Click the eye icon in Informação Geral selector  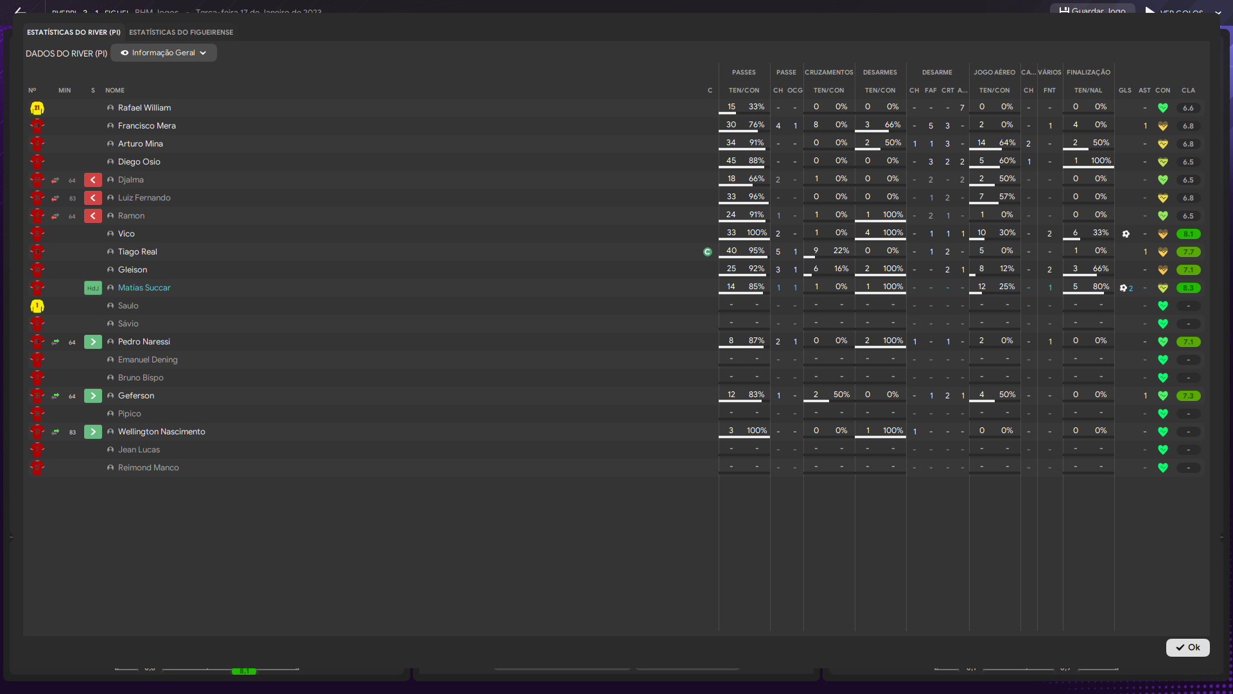(x=125, y=53)
